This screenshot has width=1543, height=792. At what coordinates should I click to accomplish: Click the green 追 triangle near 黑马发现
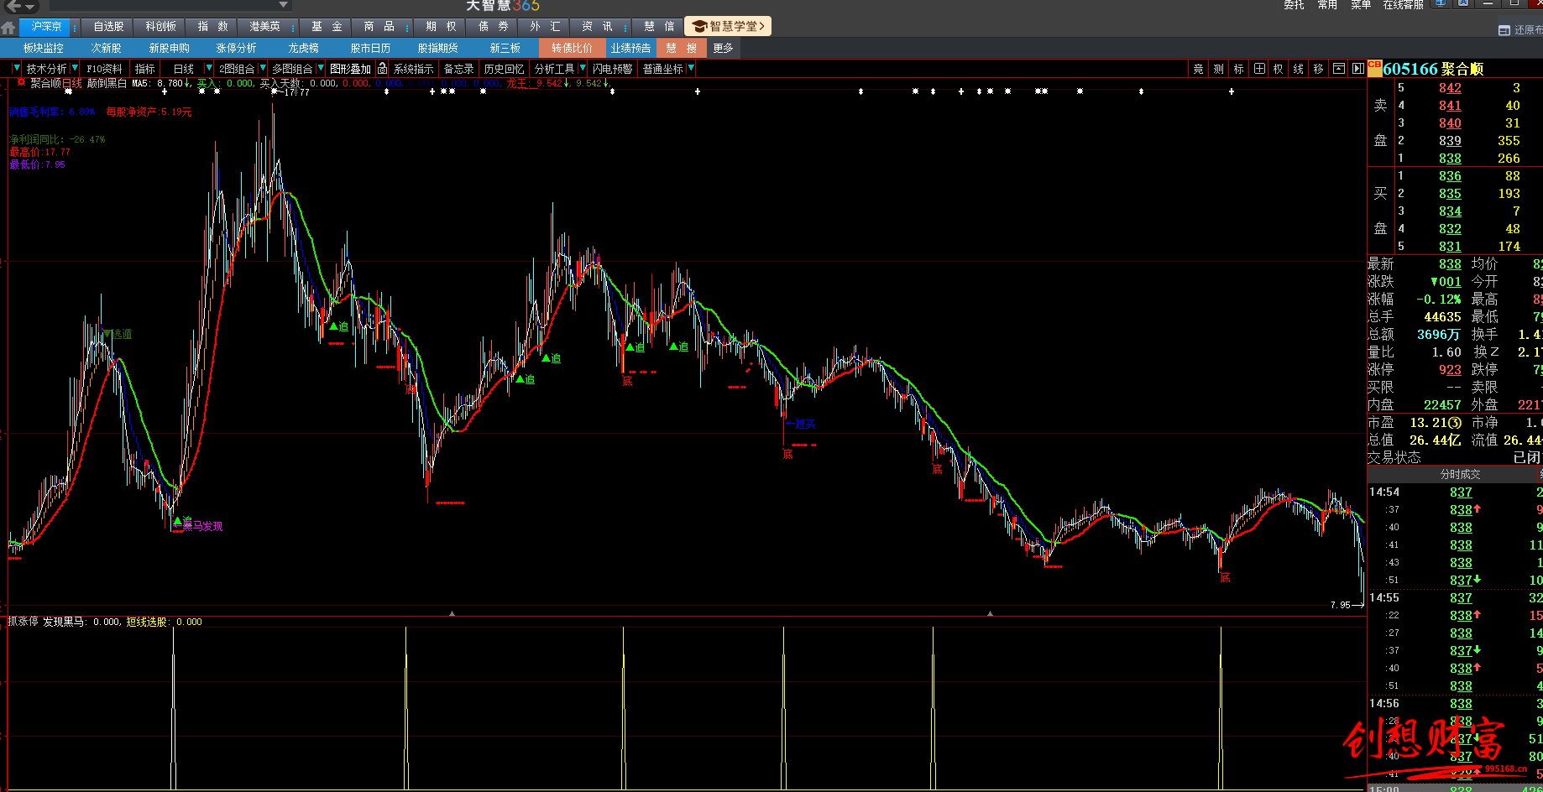pyautogui.click(x=178, y=521)
